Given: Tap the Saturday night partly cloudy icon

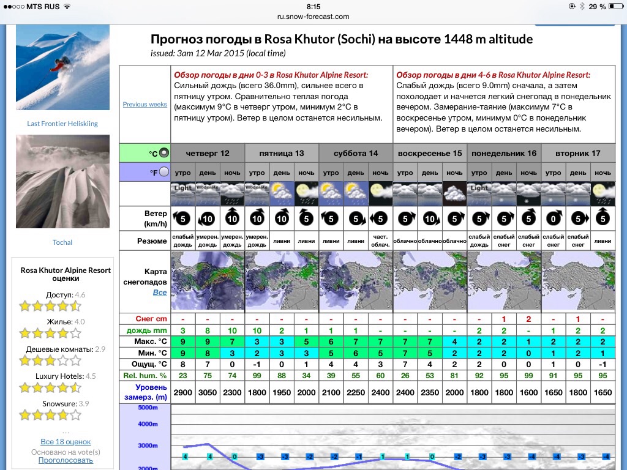Looking at the screenshot, I should [x=380, y=194].
